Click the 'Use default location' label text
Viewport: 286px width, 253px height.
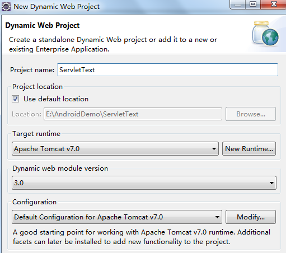[56, 99]
